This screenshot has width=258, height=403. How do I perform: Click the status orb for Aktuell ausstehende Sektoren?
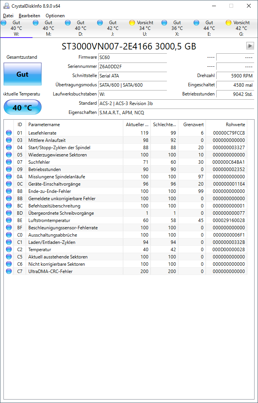[x=9, y=257]
